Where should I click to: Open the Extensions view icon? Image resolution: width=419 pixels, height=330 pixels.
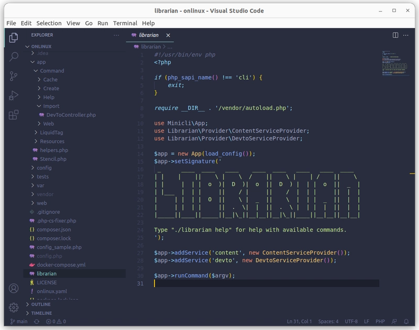click(14, 115)
